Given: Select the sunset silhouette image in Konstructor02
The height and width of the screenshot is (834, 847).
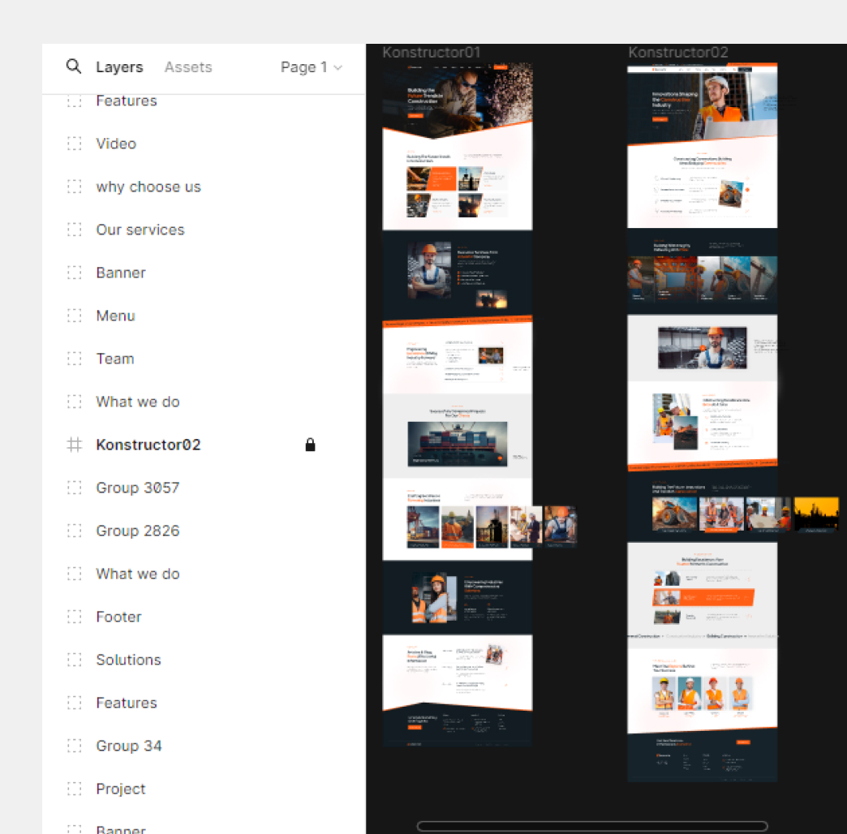Looking at the screenshot, I should click(x=816, y=514).
